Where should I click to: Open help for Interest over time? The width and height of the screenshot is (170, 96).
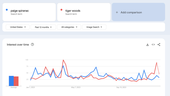(32, 44)
